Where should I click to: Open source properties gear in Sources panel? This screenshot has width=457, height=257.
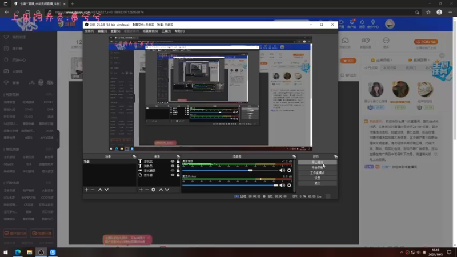[153, 190]
